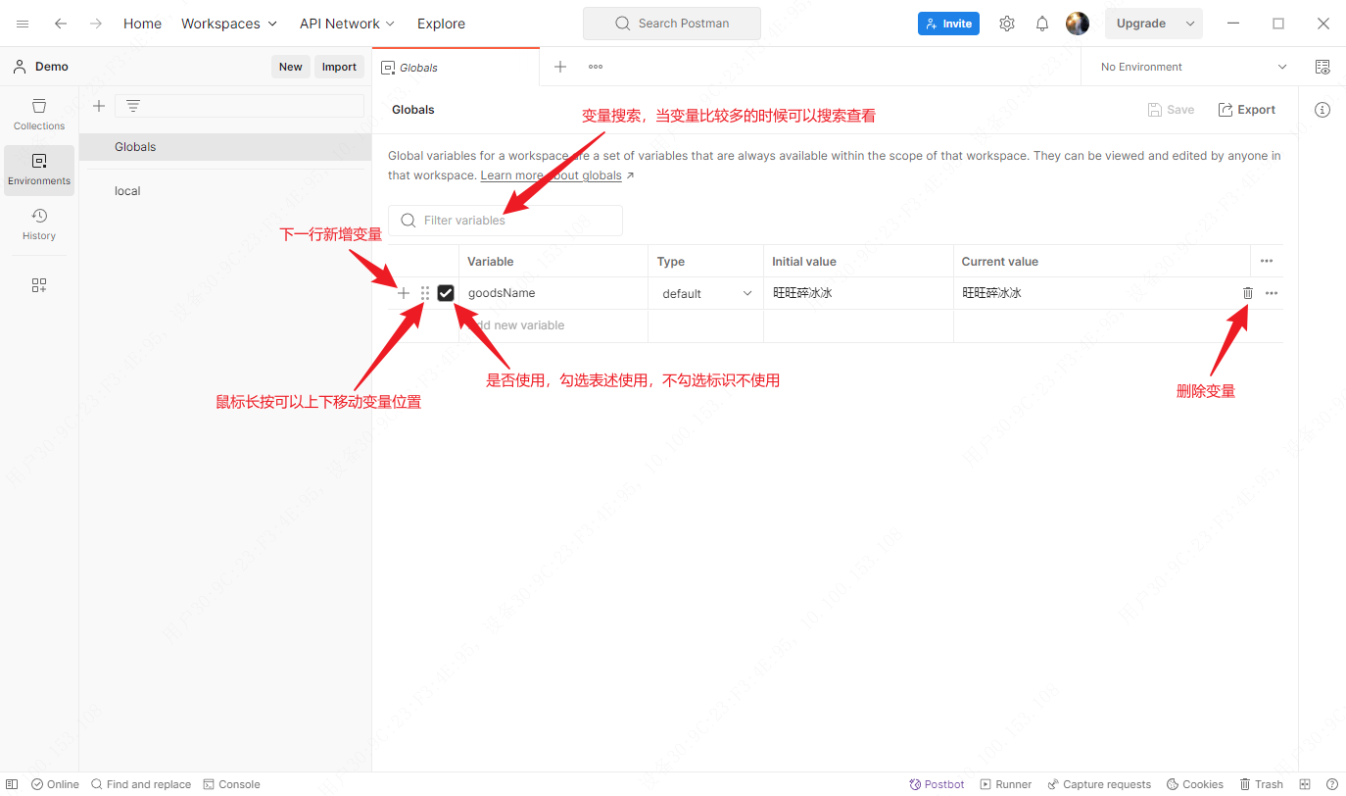1346x796 pixels.
Task: Click the sidebar environment search field
Action: [x=240, y=106]
